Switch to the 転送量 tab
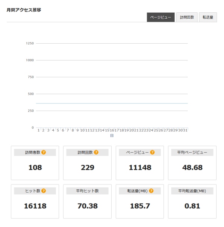The image size is (224, 227). 208,17
